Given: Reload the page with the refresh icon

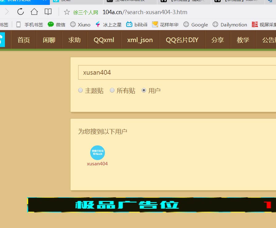Looking at the screenshot, I should point(20,12).
